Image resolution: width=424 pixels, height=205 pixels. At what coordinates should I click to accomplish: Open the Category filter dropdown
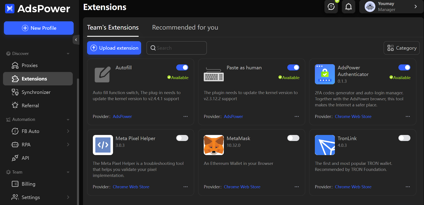point(401,48)
